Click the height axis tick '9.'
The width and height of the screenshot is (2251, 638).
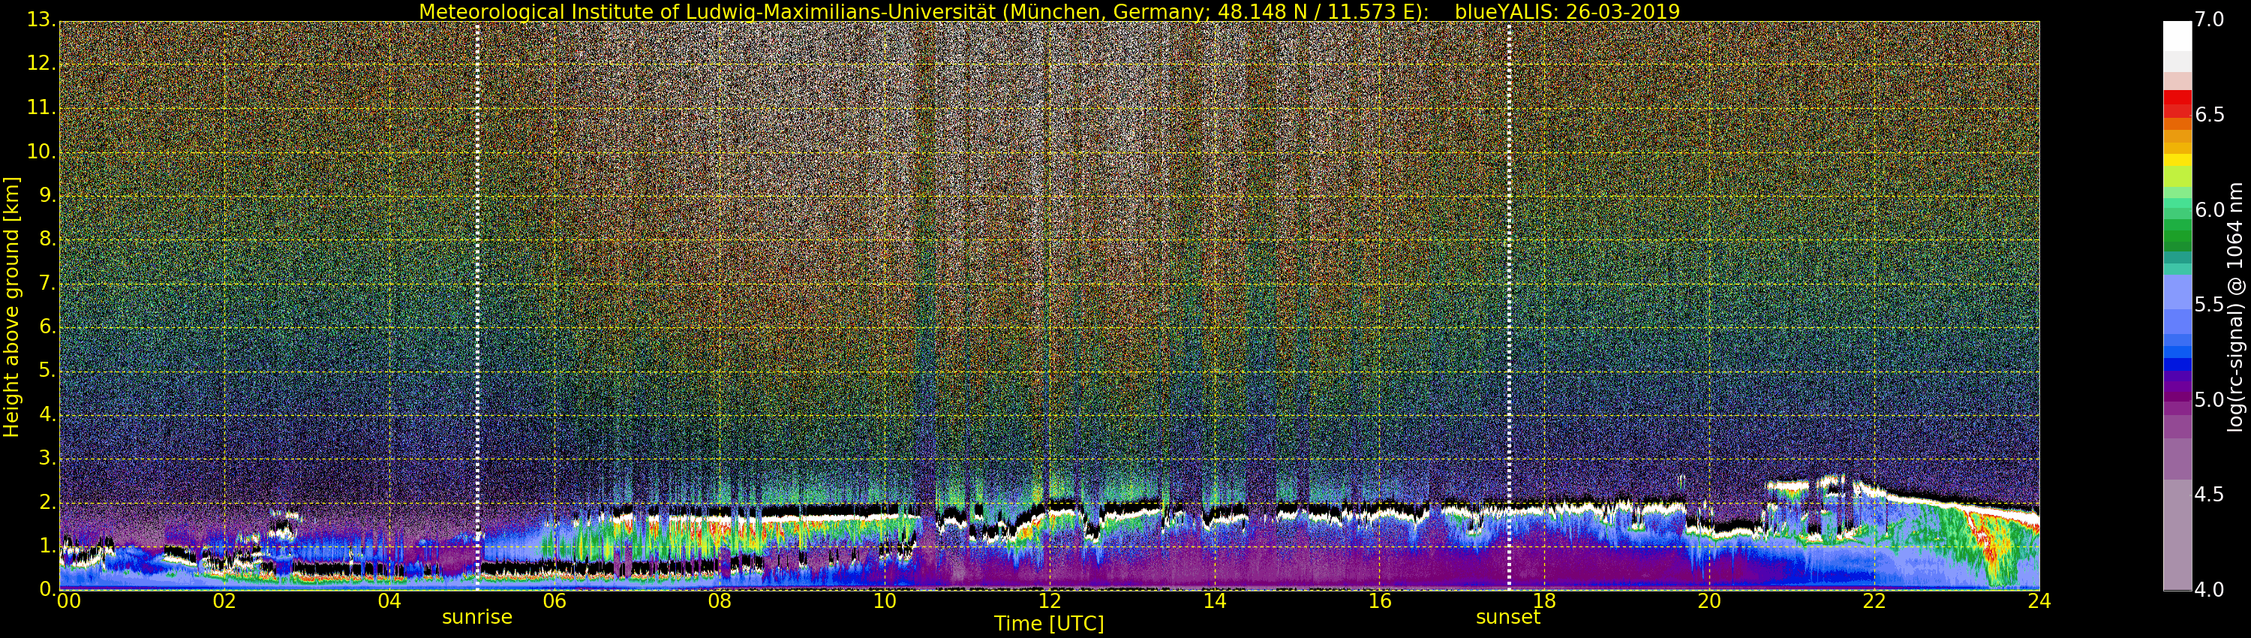point(47,195)
